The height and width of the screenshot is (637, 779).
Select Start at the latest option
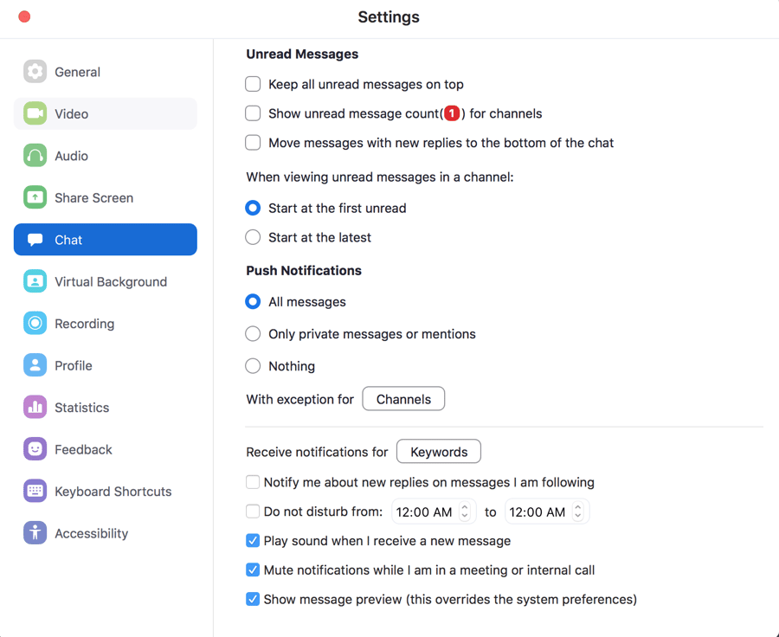tap(253, 237)
